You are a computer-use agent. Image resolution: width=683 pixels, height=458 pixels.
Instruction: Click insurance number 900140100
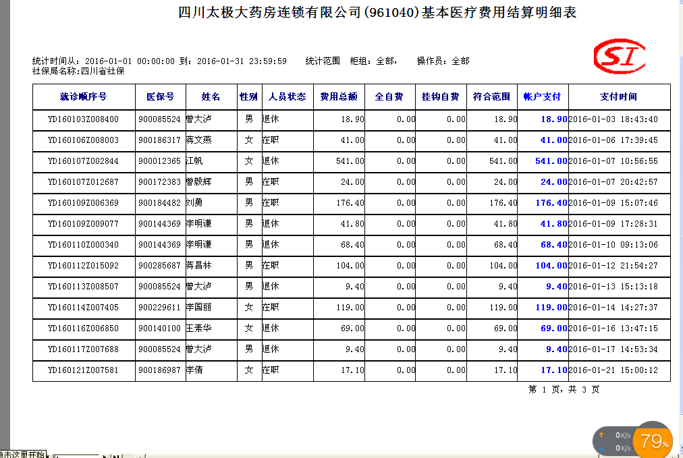[159, 328]
